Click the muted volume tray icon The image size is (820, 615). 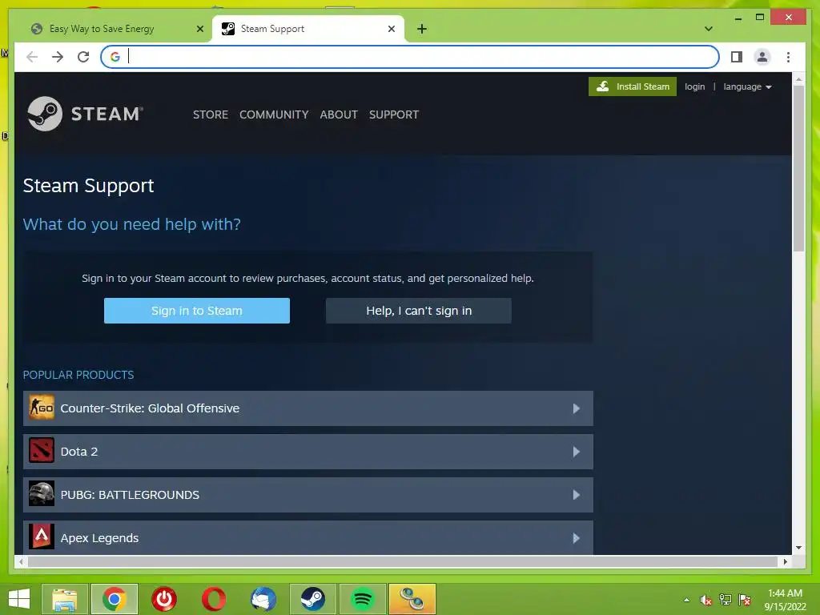click(706, 600)
